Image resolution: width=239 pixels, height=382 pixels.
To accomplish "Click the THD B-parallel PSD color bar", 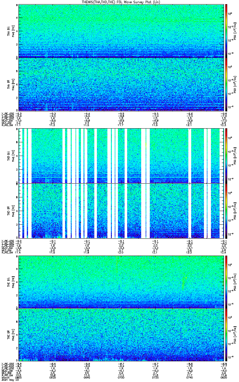I will tap(226, 210).
